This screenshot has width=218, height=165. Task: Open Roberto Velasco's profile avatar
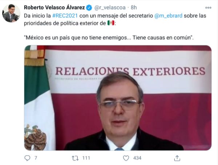[x=11, y=13]
